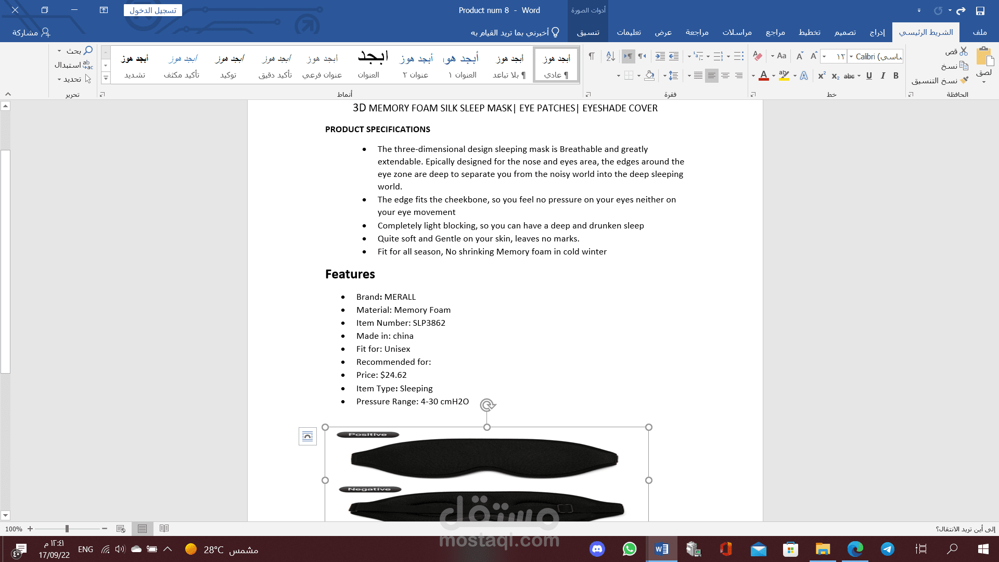Screen dimensions: 999x562
Task: Toggle bold formatting
Action: point(896,76)
